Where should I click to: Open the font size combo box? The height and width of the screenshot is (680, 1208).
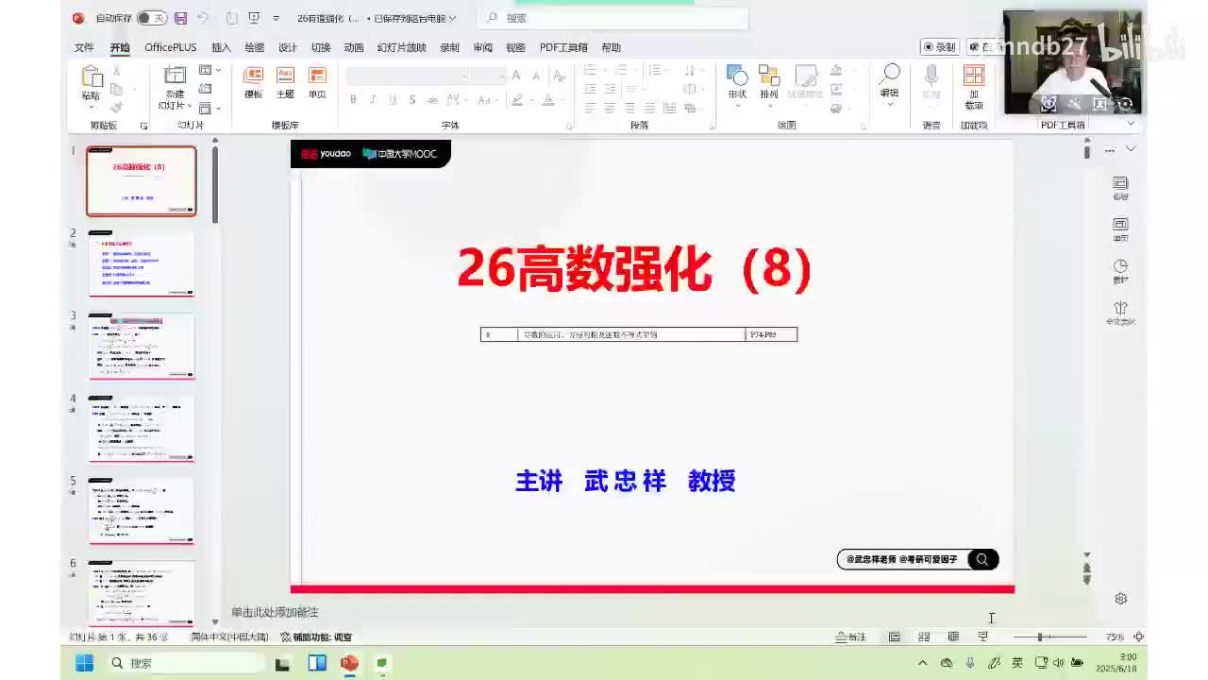pyautogui.click(x=489, y=76)
